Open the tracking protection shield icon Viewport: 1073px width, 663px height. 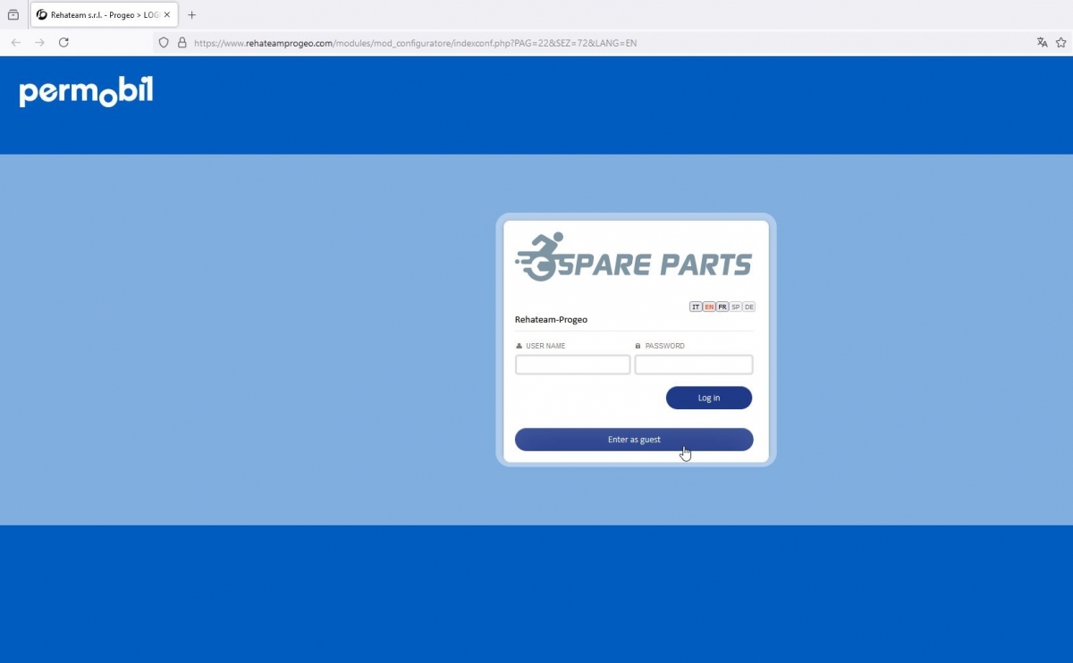[x=163, y=42]
